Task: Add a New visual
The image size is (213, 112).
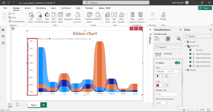Action: pos(107,17)
